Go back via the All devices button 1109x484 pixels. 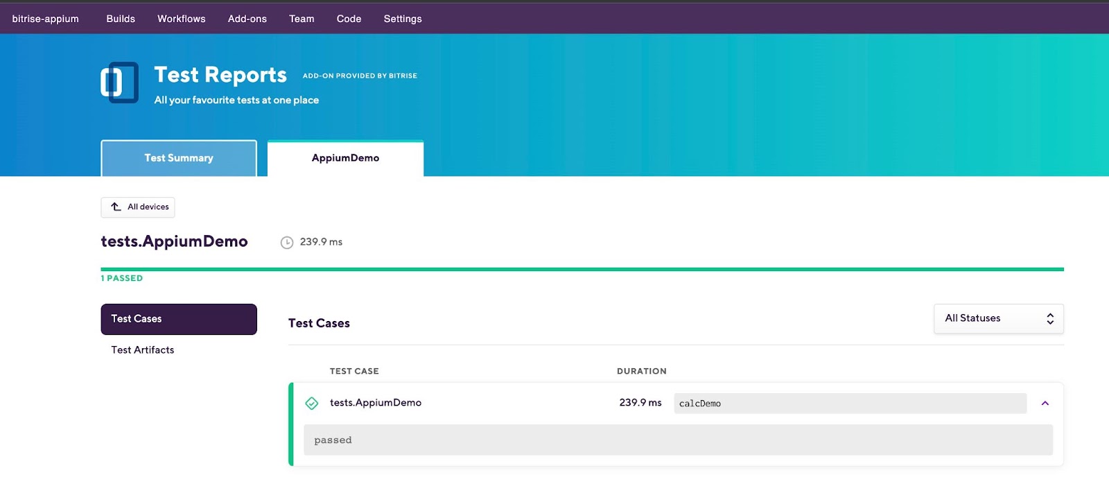click(x=138, y=207)
